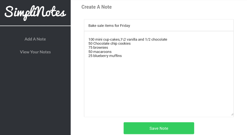Go to View Your Notes
Image resolution: width=247 pixels, height=135 pixels.
click(x=35, y=52)
